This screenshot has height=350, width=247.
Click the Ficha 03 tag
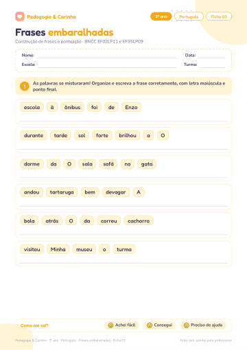219,16
